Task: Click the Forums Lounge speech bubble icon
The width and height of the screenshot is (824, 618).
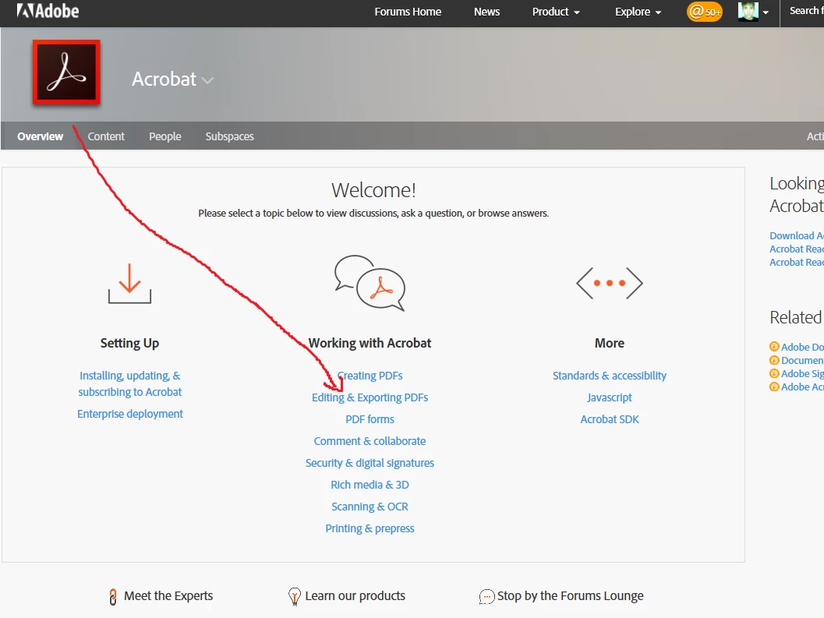Action: pos(486,597)
